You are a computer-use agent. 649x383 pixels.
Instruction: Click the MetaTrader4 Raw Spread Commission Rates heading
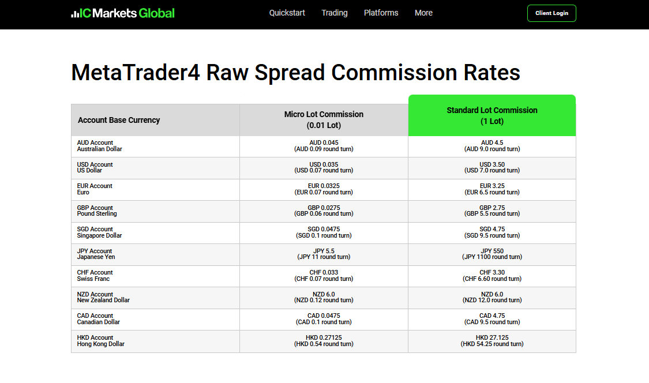[x=295, y=73]
